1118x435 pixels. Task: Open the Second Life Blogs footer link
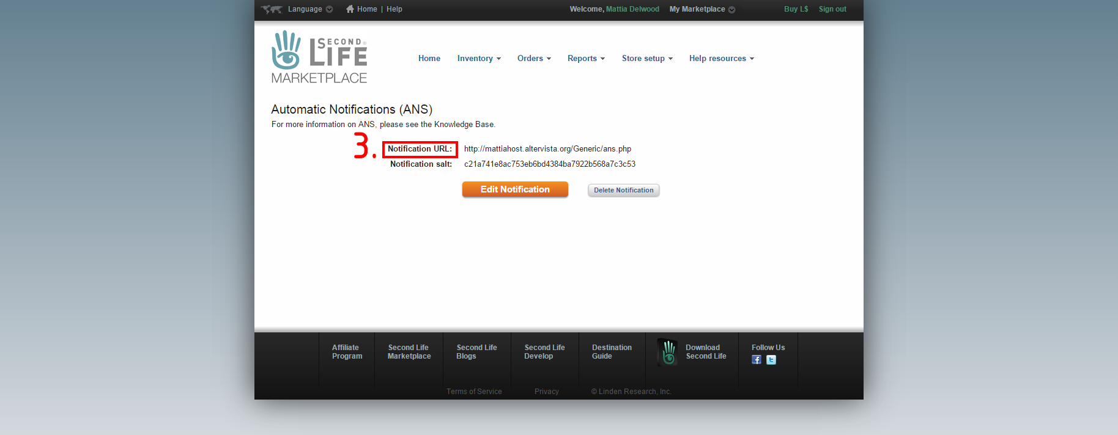click(477, 352)
